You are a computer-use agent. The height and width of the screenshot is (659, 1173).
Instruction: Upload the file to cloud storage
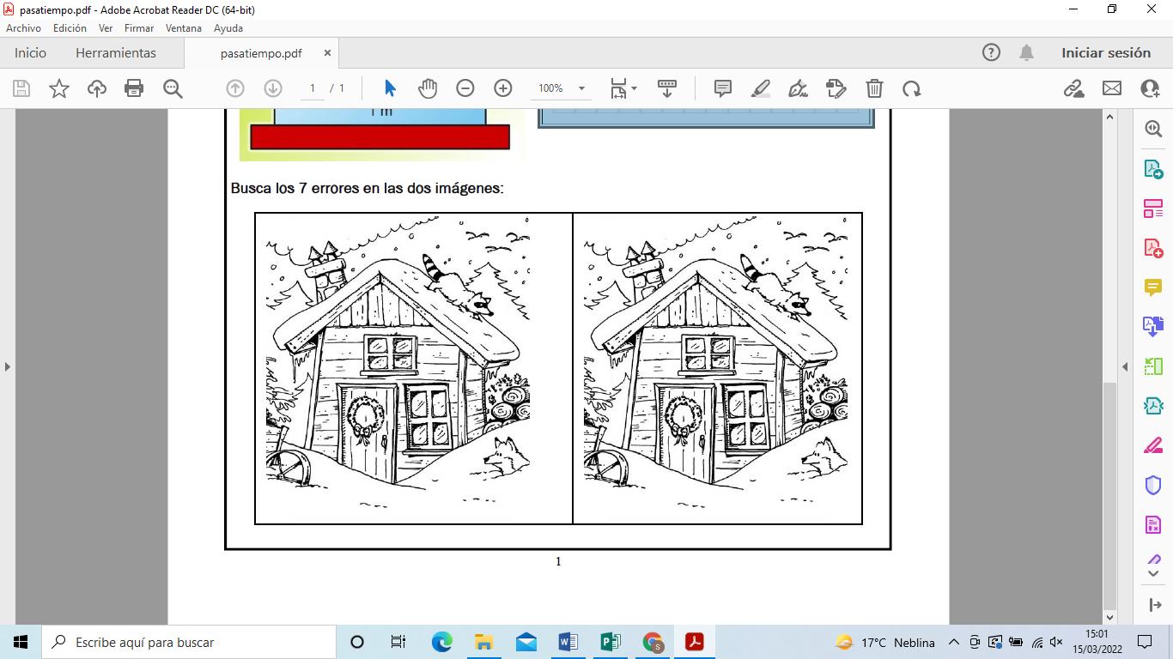[x=97, y=88]
